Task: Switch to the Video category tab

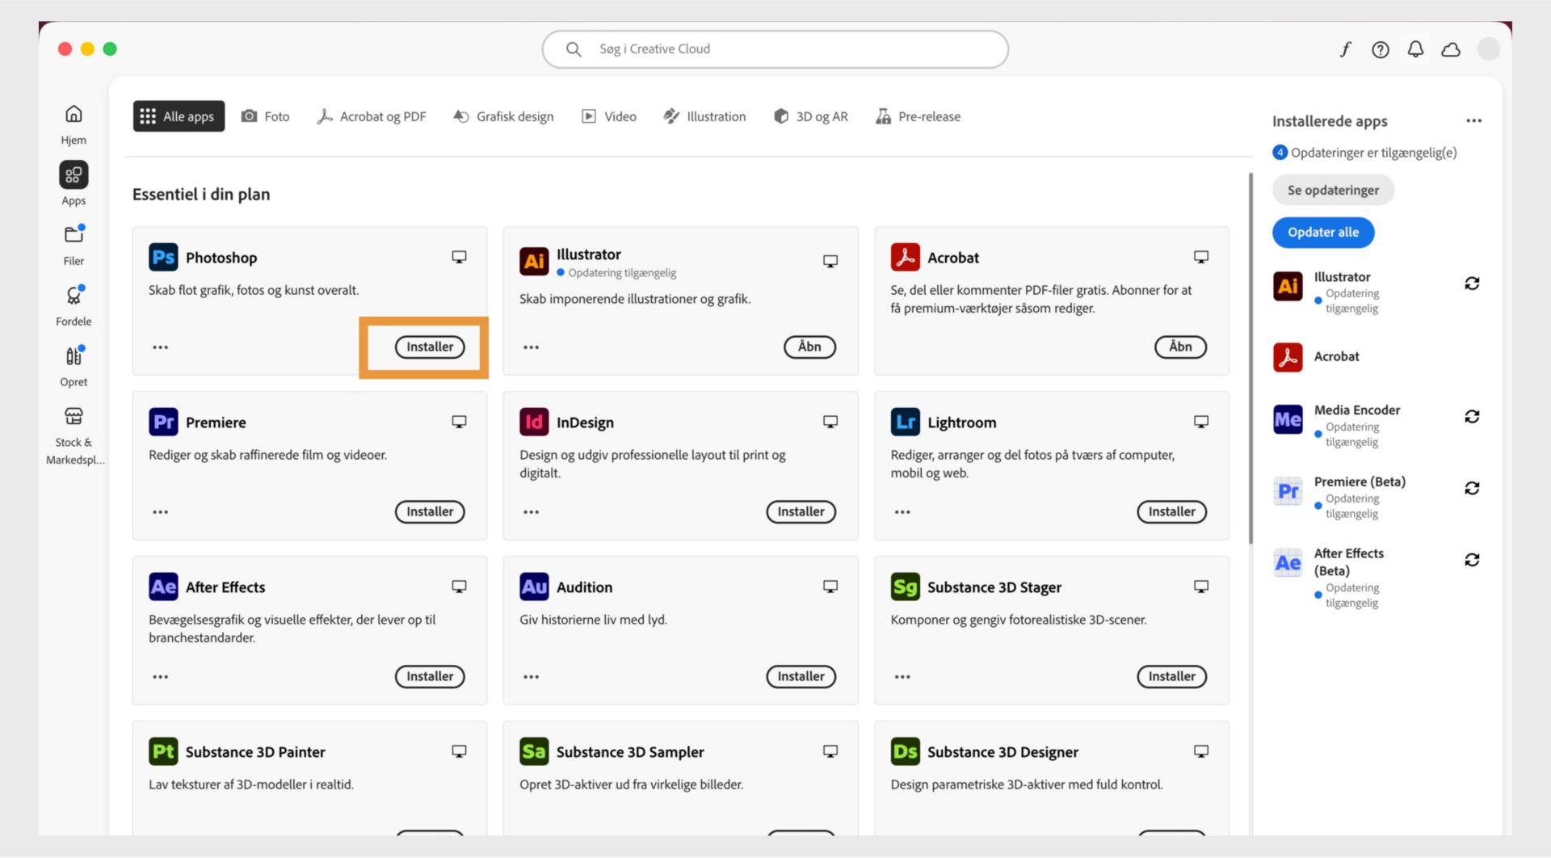Action: 609,116
